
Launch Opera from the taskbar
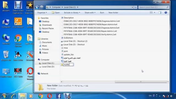(x=50, y=96)
